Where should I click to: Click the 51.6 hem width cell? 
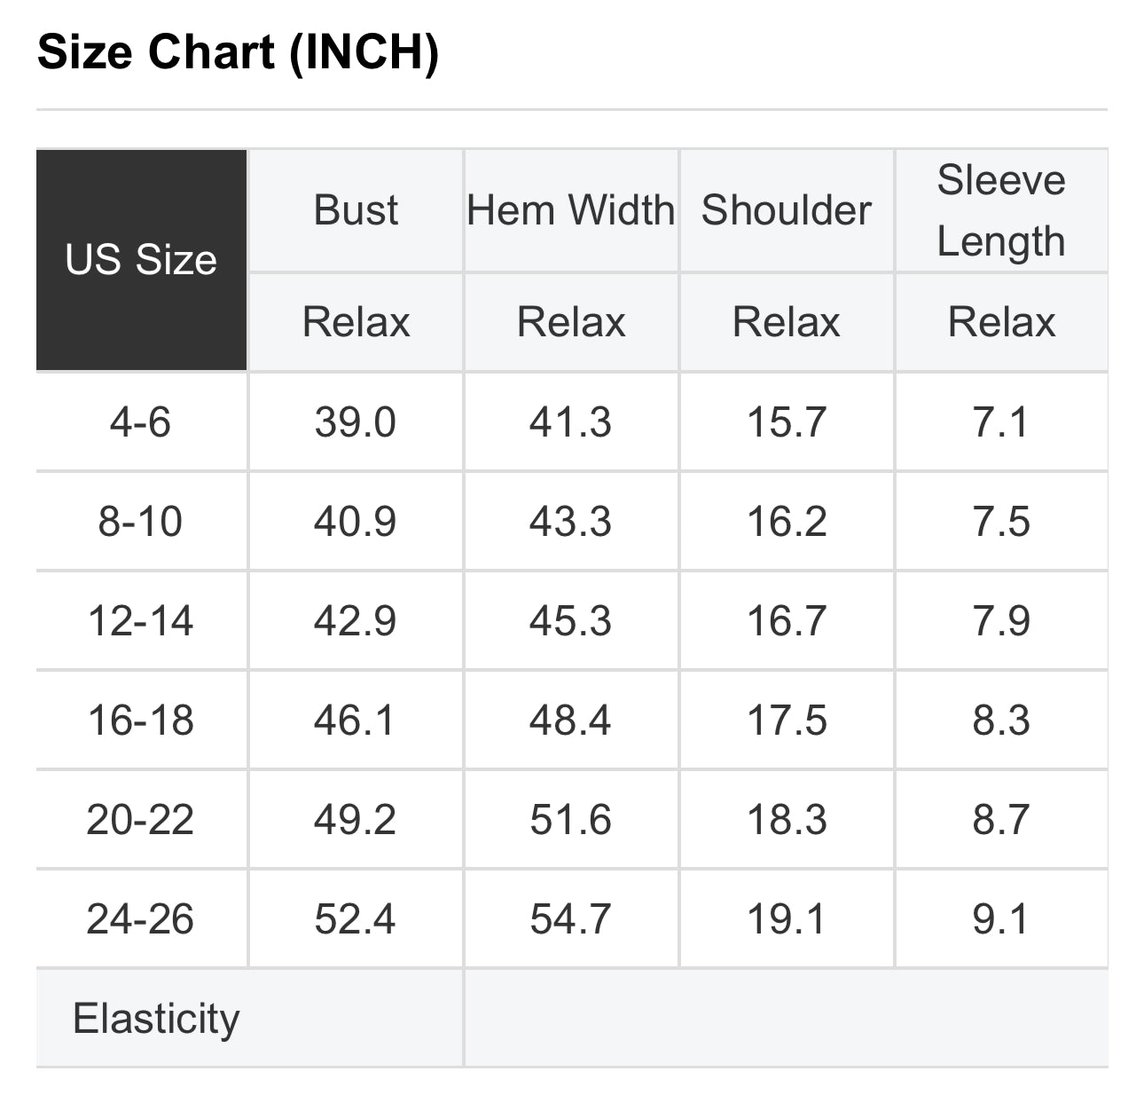tap(570, 819)
